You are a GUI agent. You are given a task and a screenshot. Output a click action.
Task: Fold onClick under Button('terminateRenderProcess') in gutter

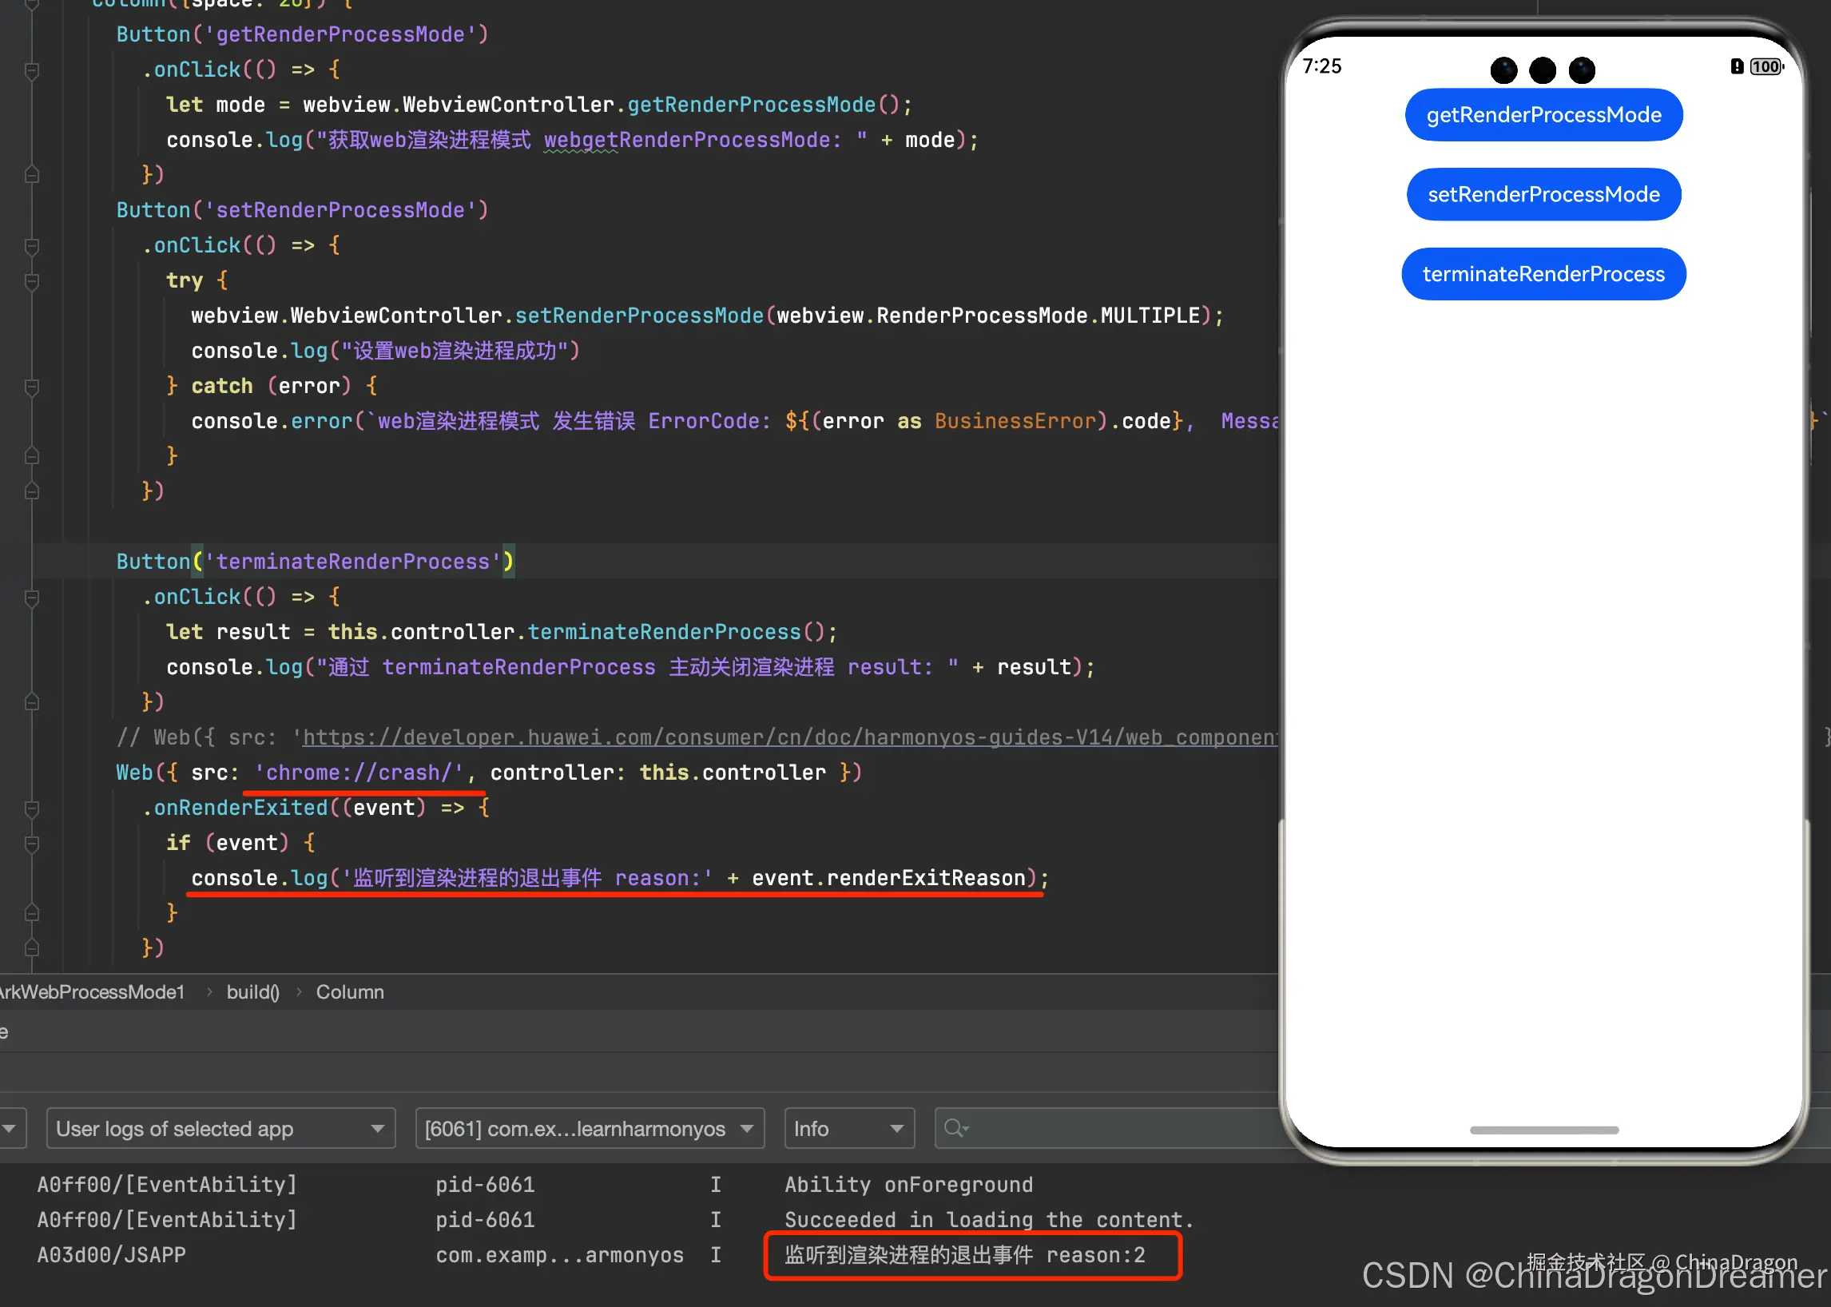coord(32,598)
